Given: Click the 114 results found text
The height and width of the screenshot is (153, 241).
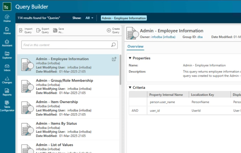Looking at the screenshot, I should coord(39,18).
